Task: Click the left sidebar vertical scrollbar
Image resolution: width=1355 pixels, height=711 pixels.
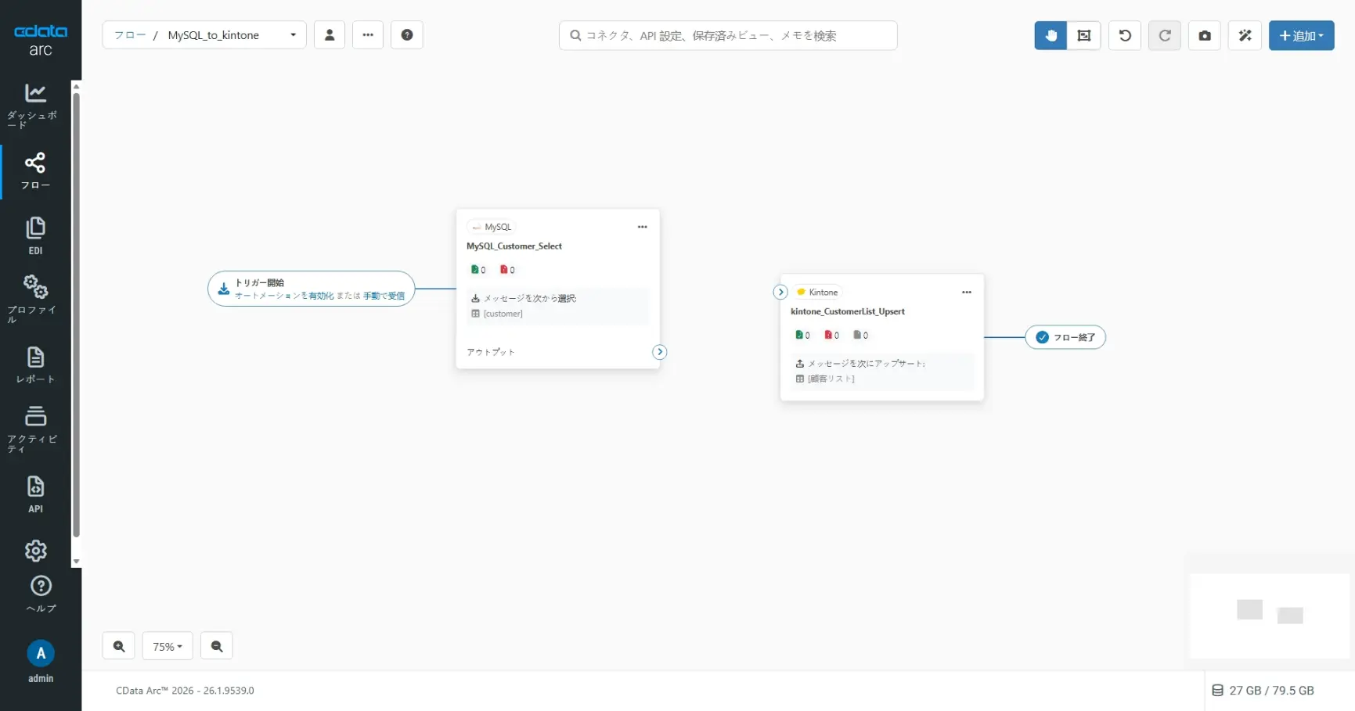Action: (76, 313)
